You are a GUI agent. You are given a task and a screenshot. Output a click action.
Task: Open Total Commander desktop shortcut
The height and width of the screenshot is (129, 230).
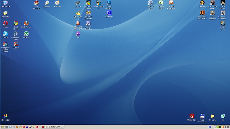(202, 118)
